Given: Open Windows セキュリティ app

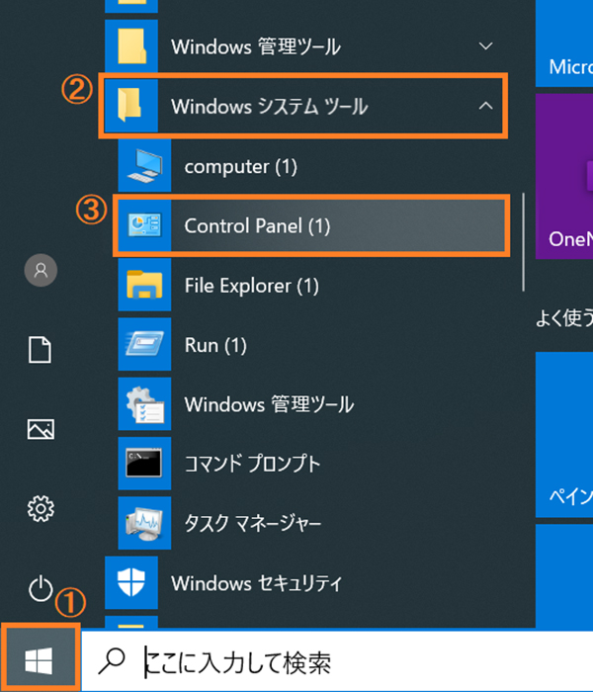Looking at the screenshot, I should (256, 582).
